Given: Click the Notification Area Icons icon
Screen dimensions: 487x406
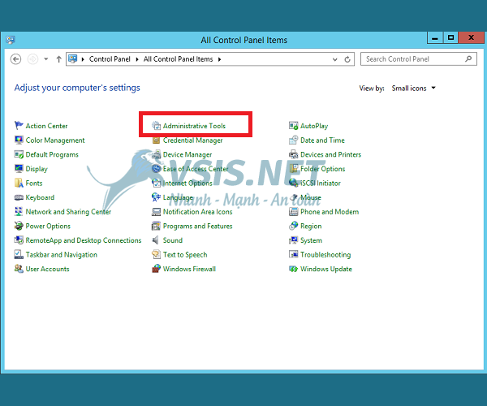Looking at the screenshot, I should 156,211.
